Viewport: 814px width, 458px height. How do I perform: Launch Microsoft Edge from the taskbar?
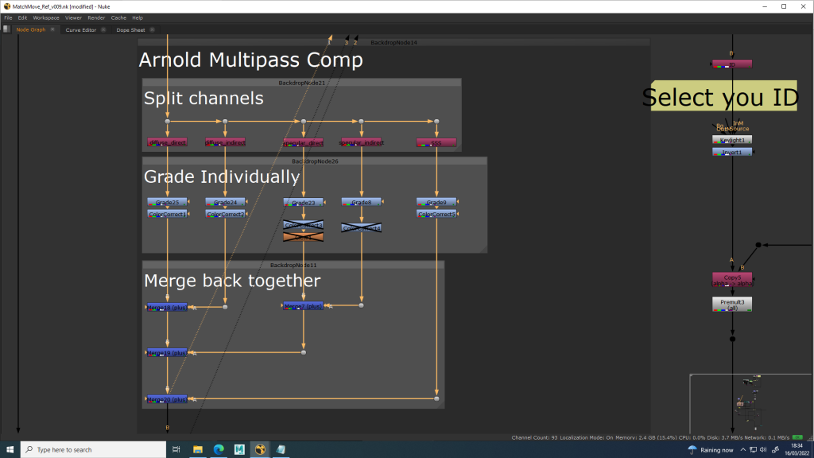[x=219, y=450]
